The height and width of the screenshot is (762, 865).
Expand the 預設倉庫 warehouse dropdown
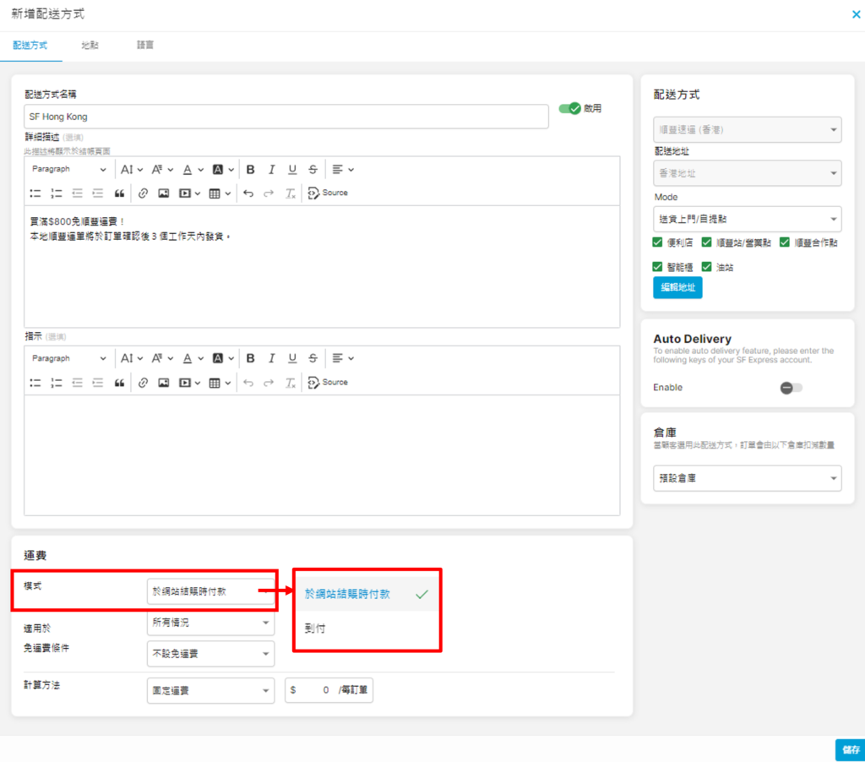[x=747, y=478]
